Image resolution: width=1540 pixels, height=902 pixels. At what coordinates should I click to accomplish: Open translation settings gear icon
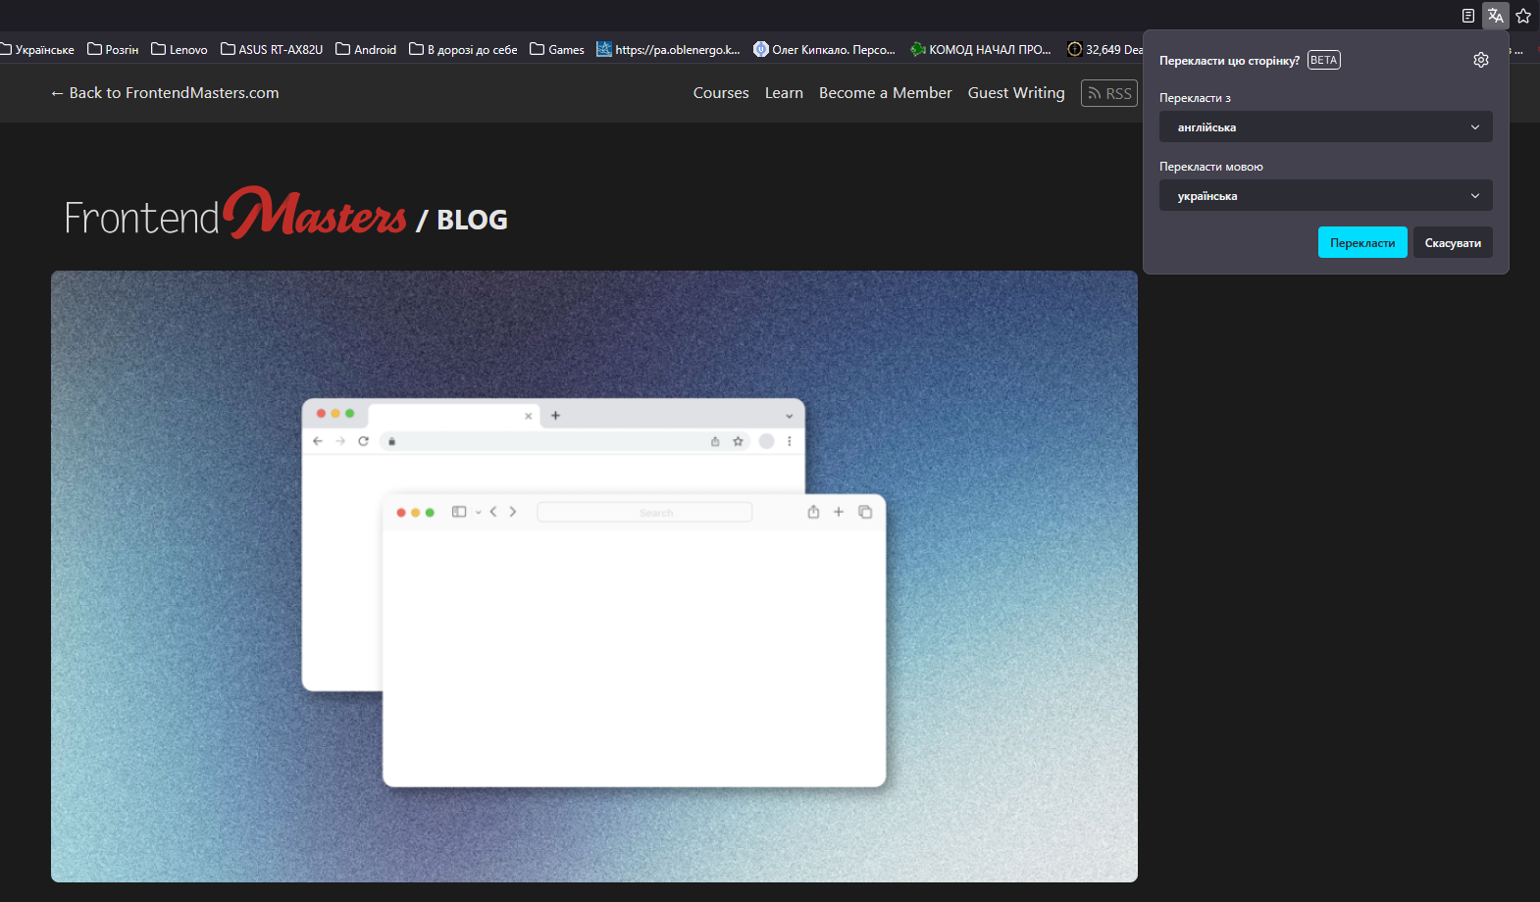pyautogui.click(x=1481, y=60)
